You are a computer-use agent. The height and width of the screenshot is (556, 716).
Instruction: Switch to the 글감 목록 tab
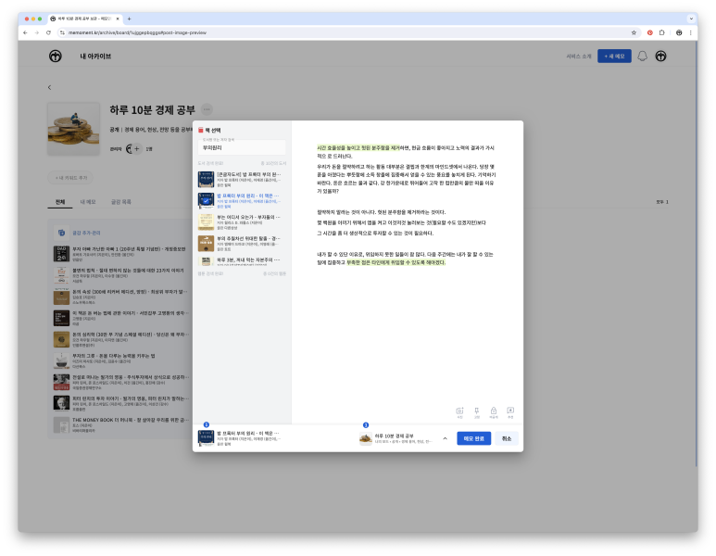tap(121, 202)
